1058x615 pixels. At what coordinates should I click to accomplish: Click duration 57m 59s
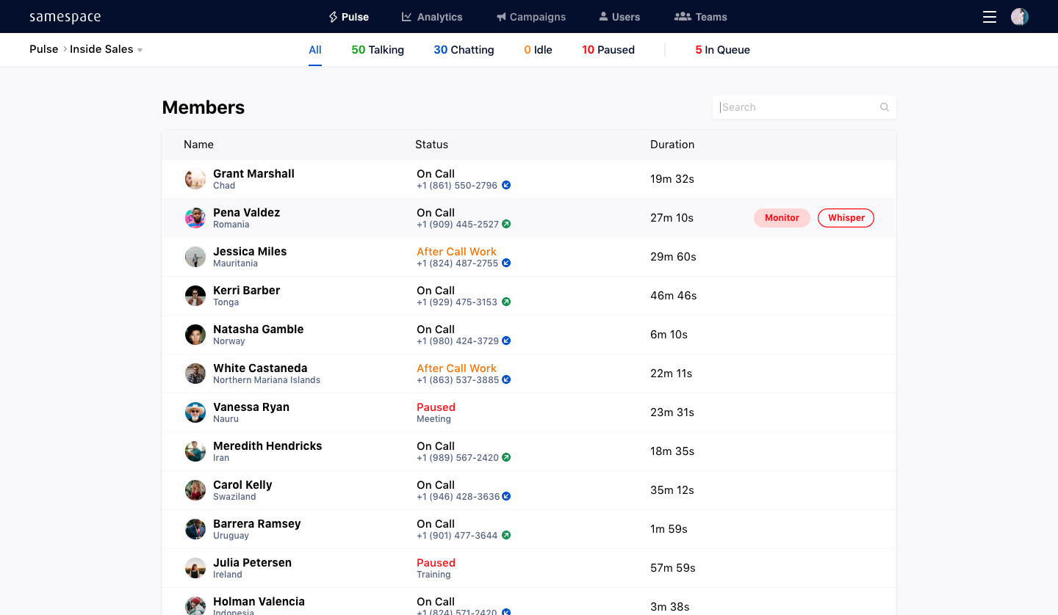point(673,568)
